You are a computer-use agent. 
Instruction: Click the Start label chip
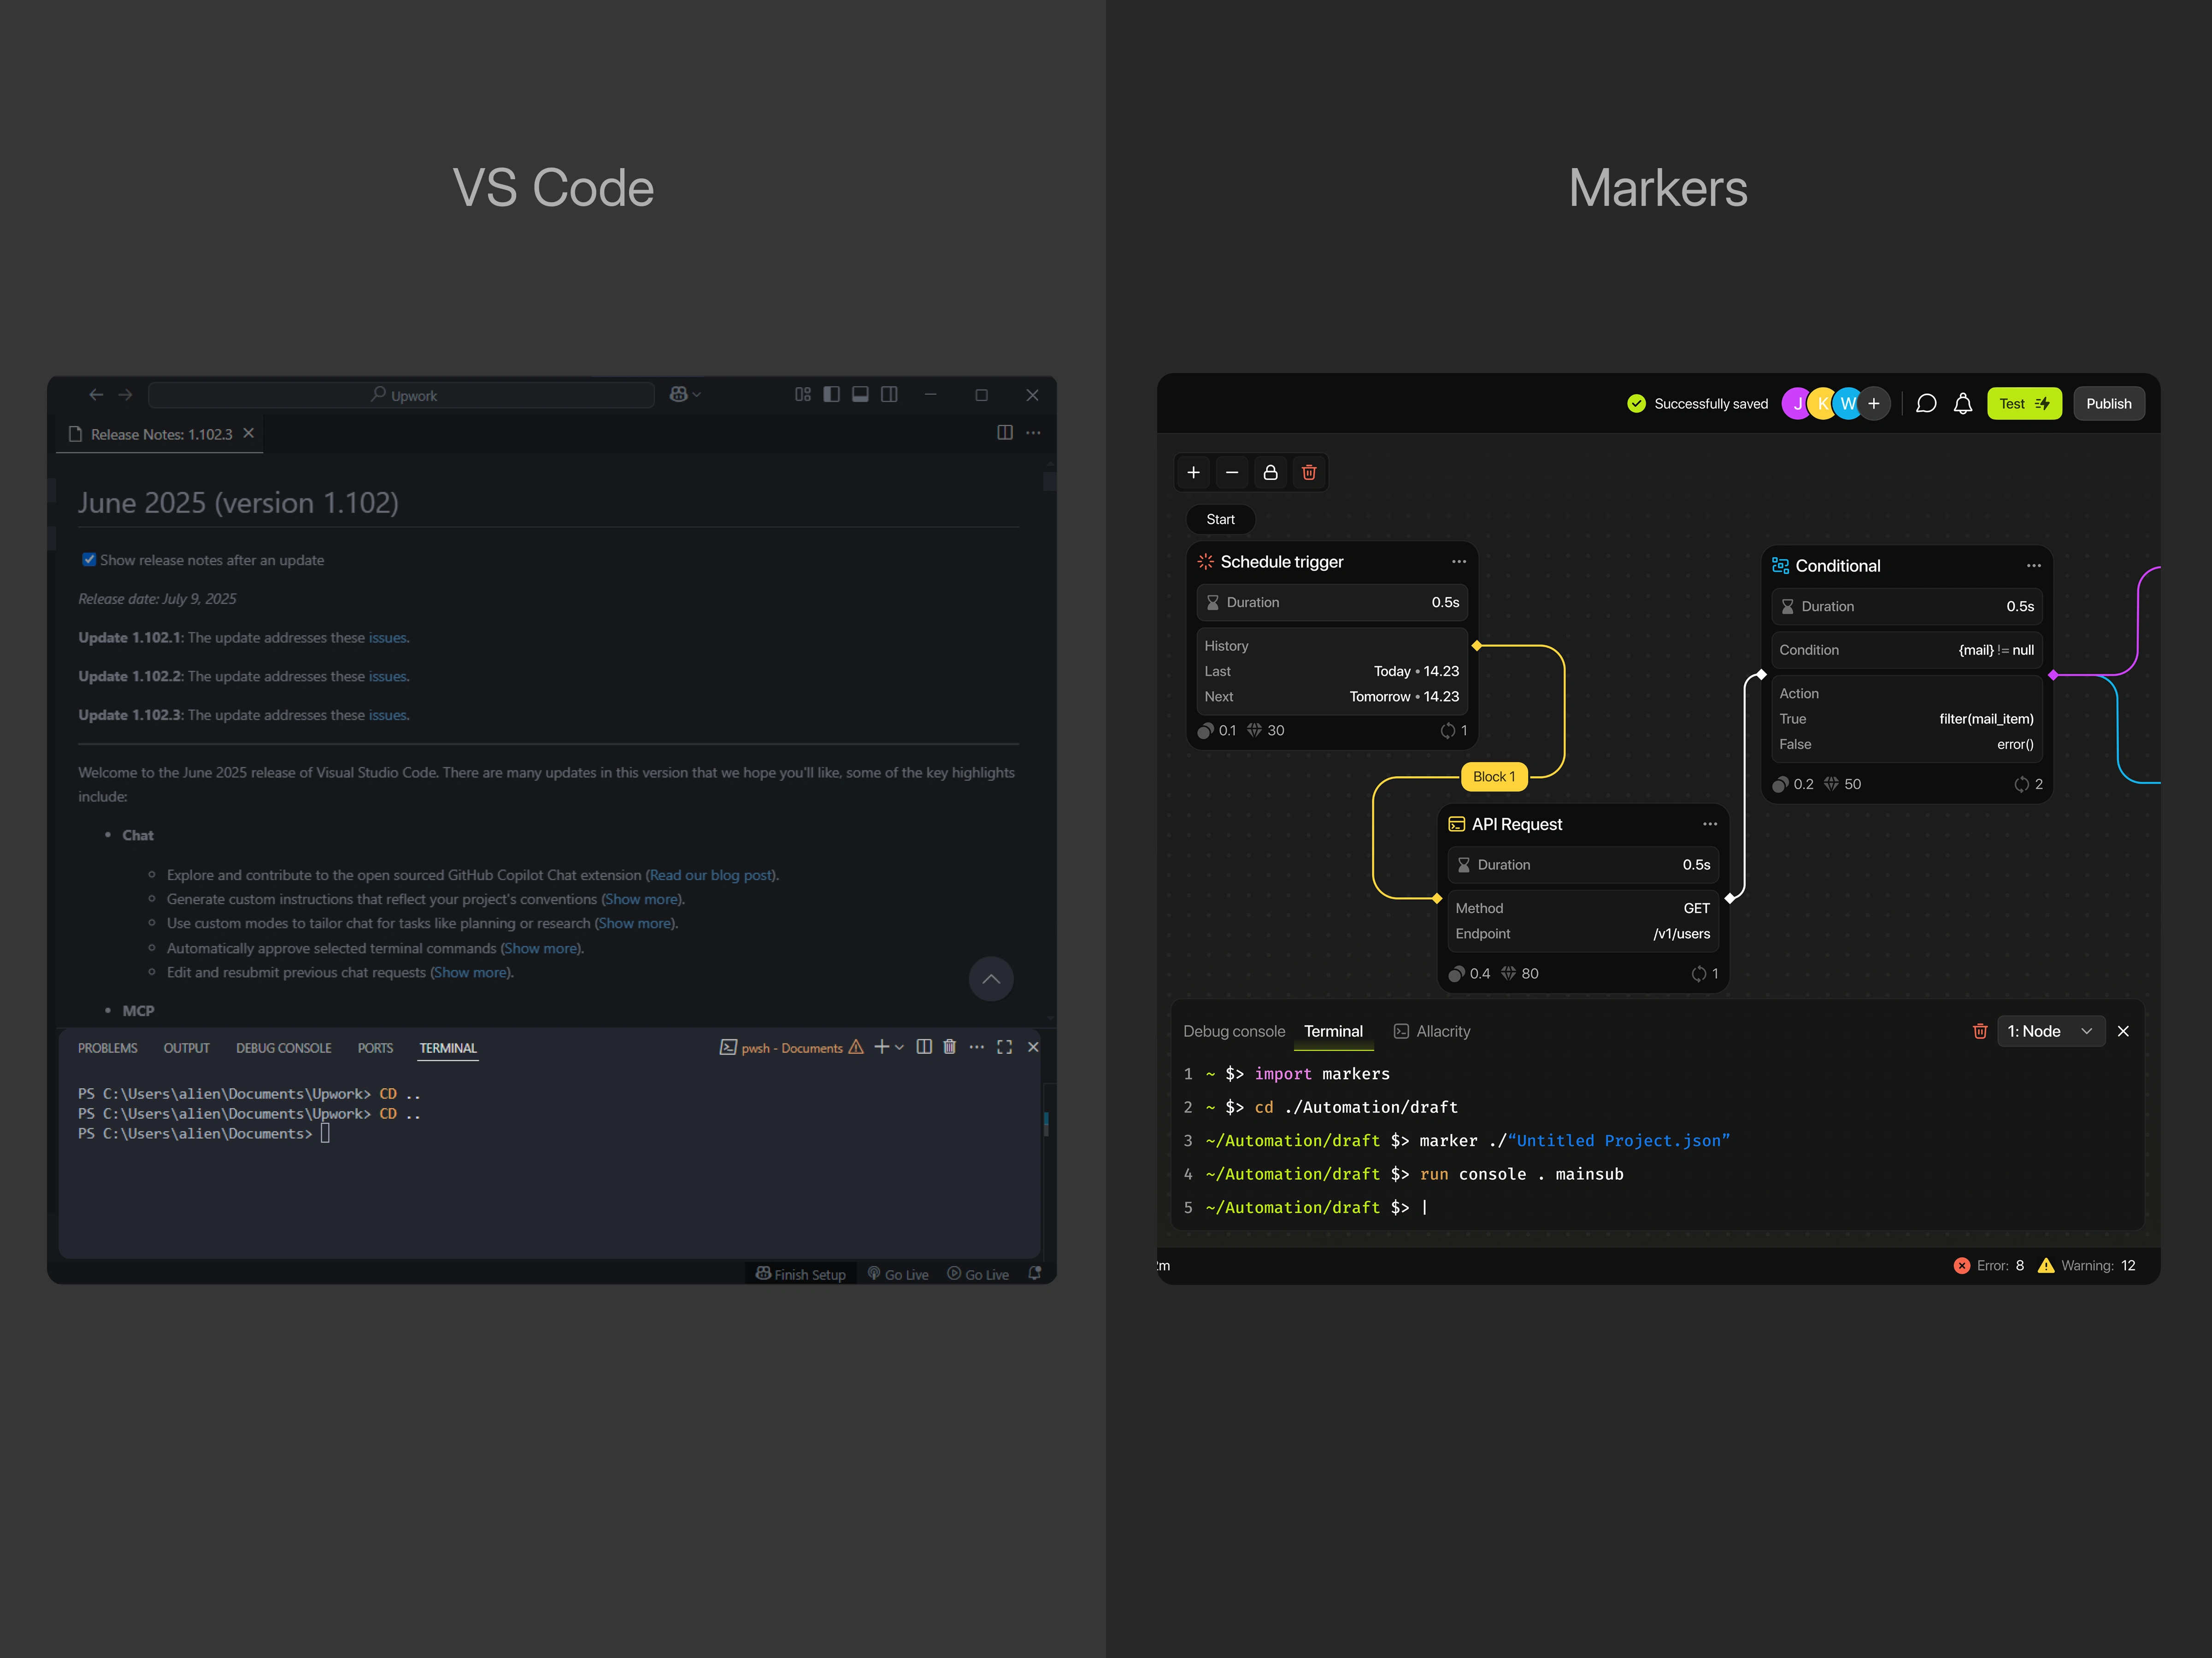point(1220,520)
